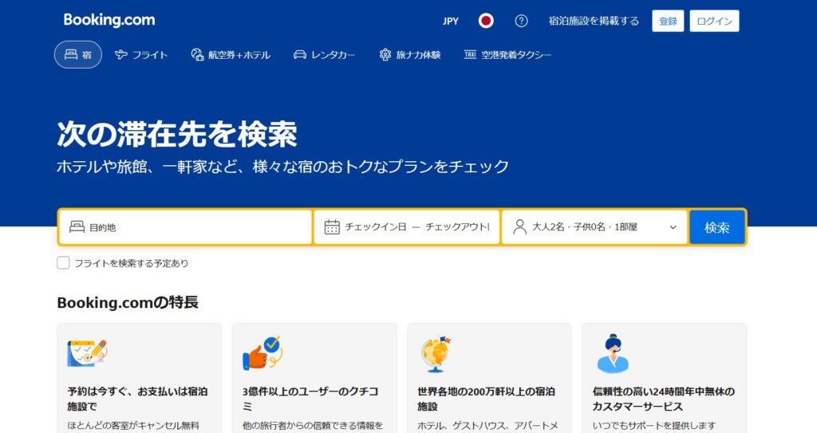Click the customer service agent illustration
The width and height of the screenshot is (817, 433).
[x=613, y=354]
